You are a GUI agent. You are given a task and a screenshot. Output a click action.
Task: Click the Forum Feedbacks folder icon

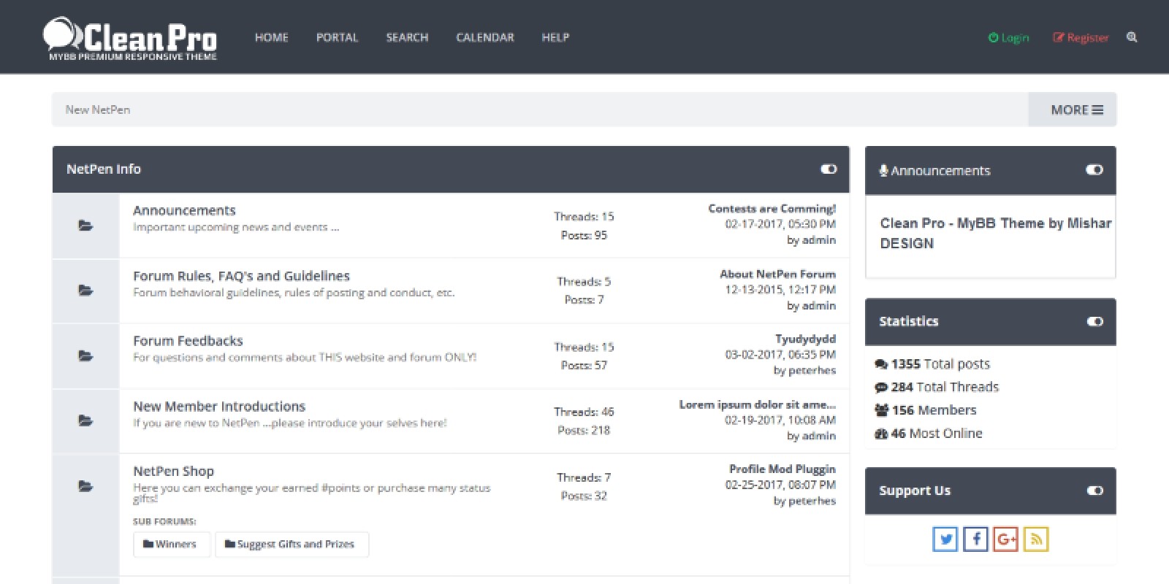(x=85, y=356)
